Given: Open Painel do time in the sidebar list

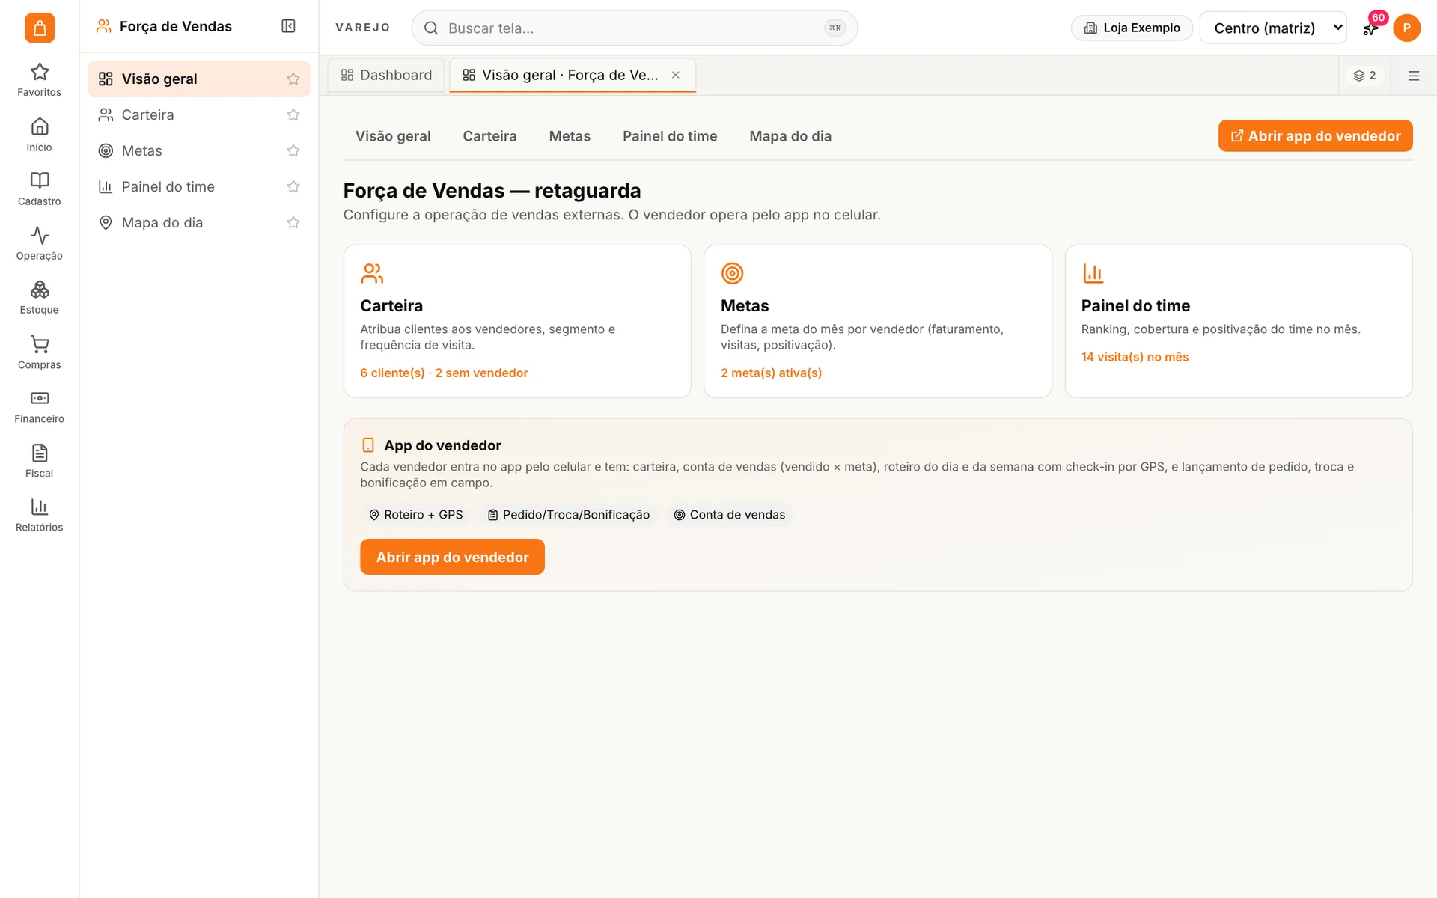Looking at the screenshot, I should (x=198, y=186).
